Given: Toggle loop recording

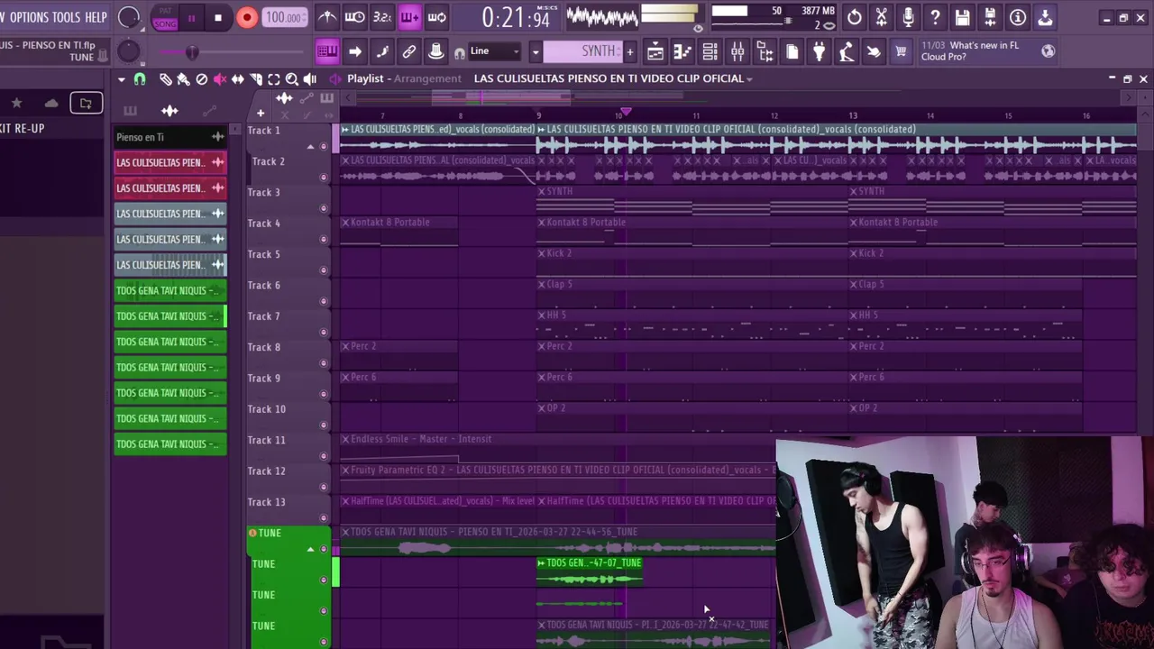Looking at the screenshot, I should tap(436, 17).
